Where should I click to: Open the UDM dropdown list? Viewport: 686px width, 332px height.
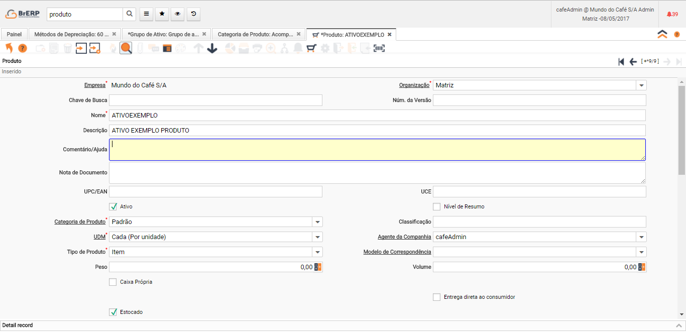pos(317,237)
